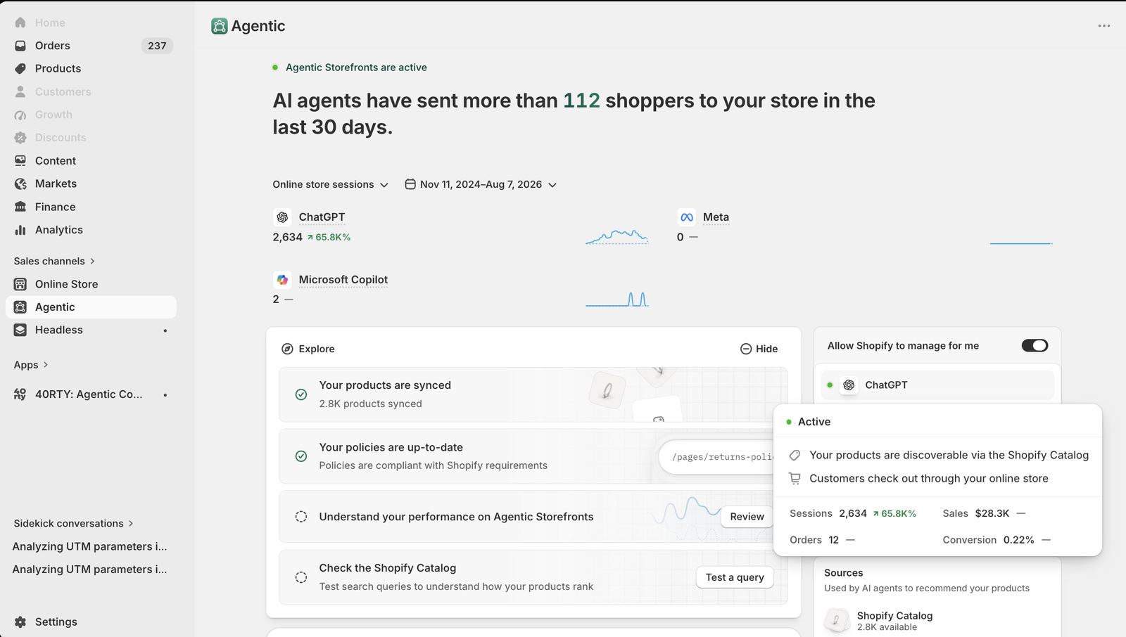Expand the Apps section
Screen dimensions: 1126x637
coord(31,365)
